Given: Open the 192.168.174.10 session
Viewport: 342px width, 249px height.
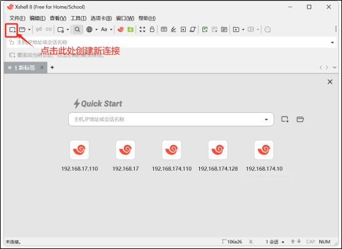Looking at the screenshot, I should (264, 156).
